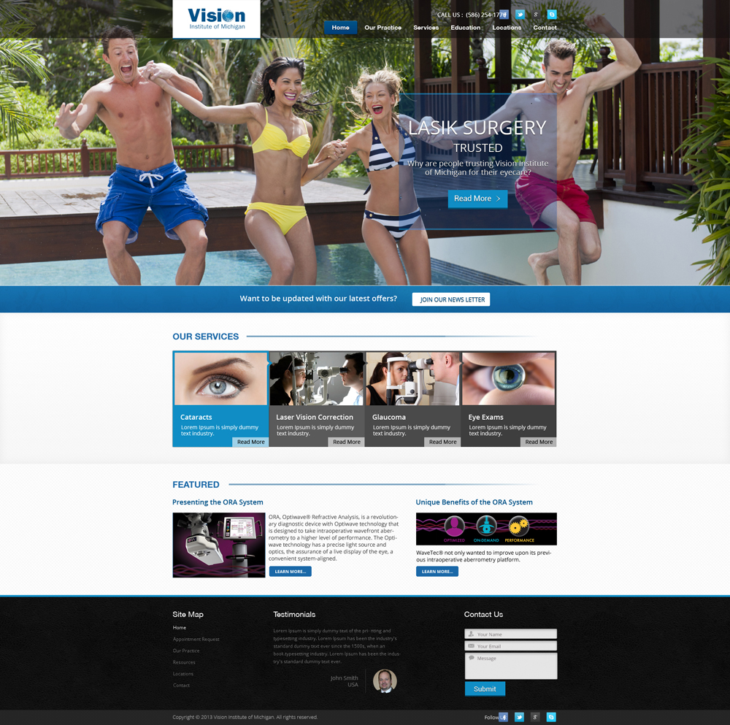Open the Skype icon in the header
Image resolution: width=730 pixels, height=725 pixels.
pyautogui.click(x=552, y=15)
